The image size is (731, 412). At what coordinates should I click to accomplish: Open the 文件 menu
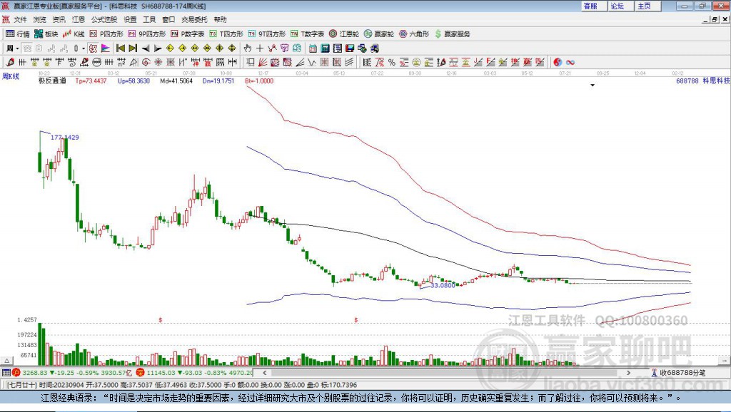[x=20, y=19]
